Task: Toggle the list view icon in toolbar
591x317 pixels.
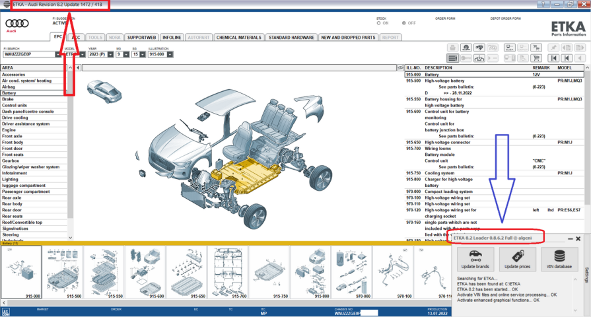Action: tap(453, 58)
